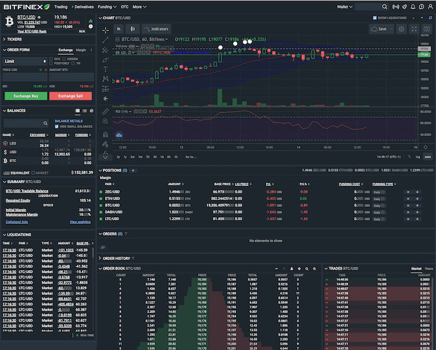Open the Trading menu

(x=60, y=7)
